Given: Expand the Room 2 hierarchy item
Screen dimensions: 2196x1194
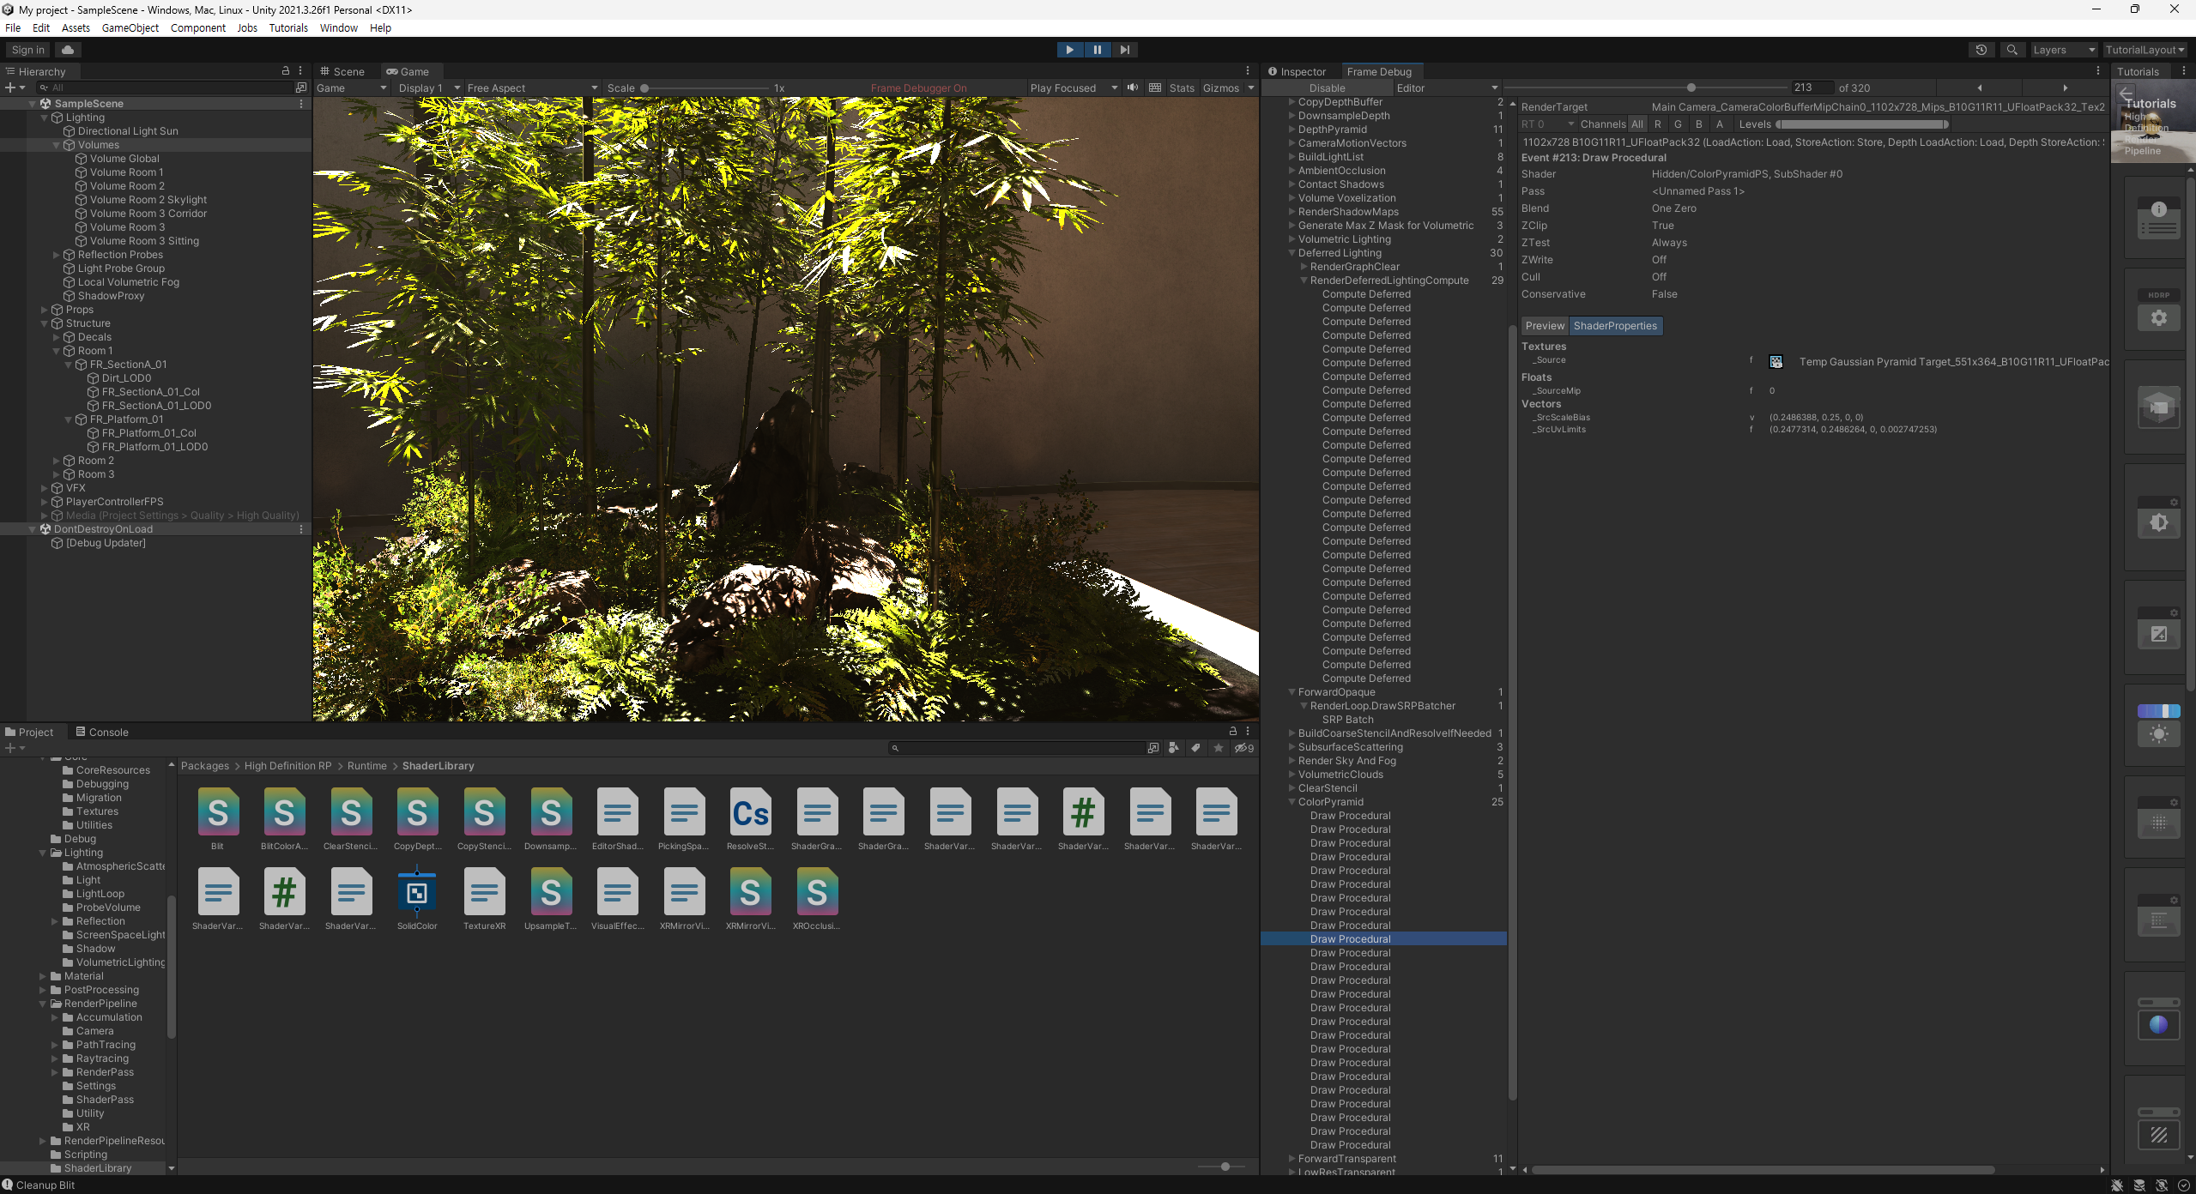Looking at the screenshot, I should pyautogui.click(x=57, y=461).
